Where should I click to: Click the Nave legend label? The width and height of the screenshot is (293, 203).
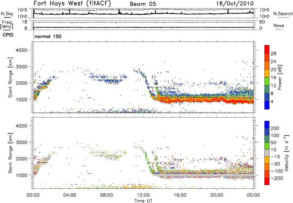278,25
